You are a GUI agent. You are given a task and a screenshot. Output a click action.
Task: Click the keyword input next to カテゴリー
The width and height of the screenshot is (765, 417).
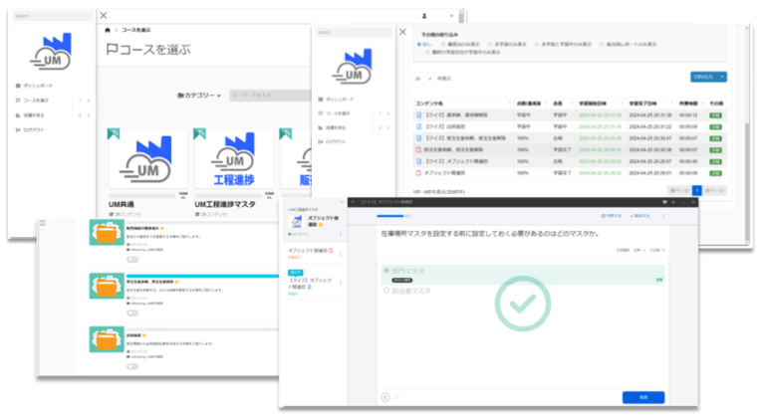click(x=270, y=96)
